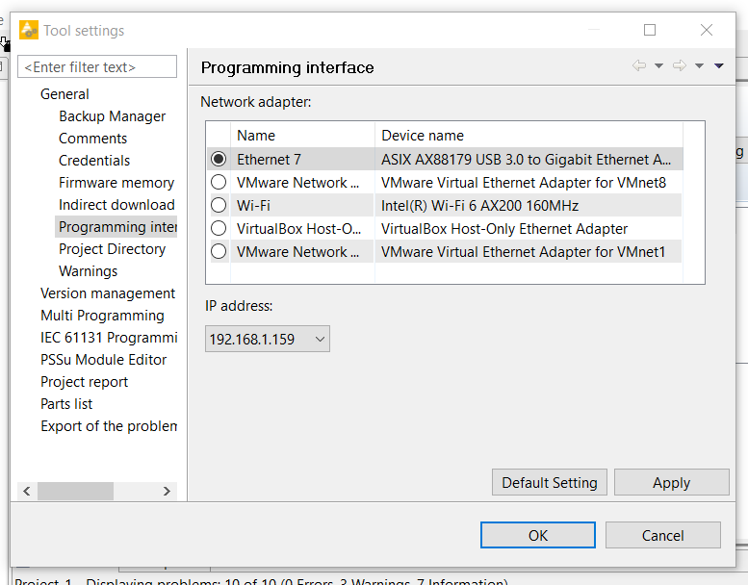Open Project report settings
This screenshot has height=585, width=748.
point(85,382)
